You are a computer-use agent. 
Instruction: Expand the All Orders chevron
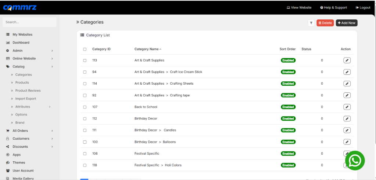tap(52, 131)
